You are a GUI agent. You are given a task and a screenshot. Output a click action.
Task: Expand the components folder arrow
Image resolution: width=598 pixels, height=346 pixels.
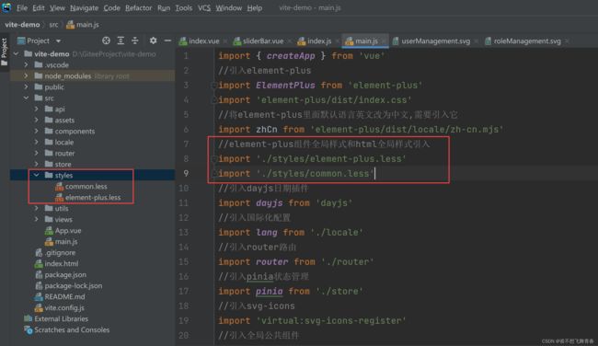36,132
